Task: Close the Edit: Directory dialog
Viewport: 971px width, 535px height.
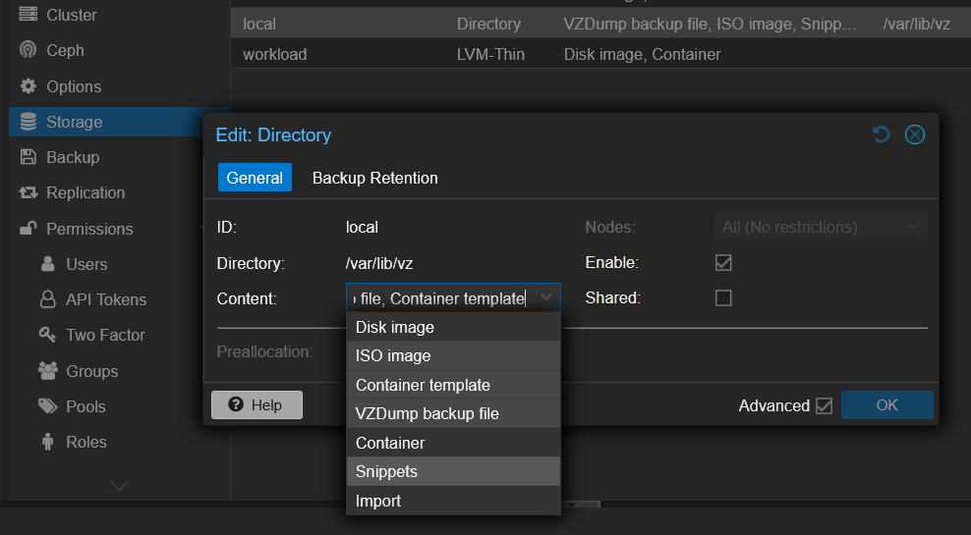Action: pyautogui.click(x=915, y=134)
